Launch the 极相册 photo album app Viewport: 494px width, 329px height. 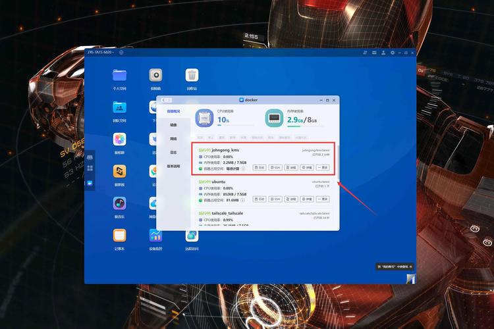[119, 139]
